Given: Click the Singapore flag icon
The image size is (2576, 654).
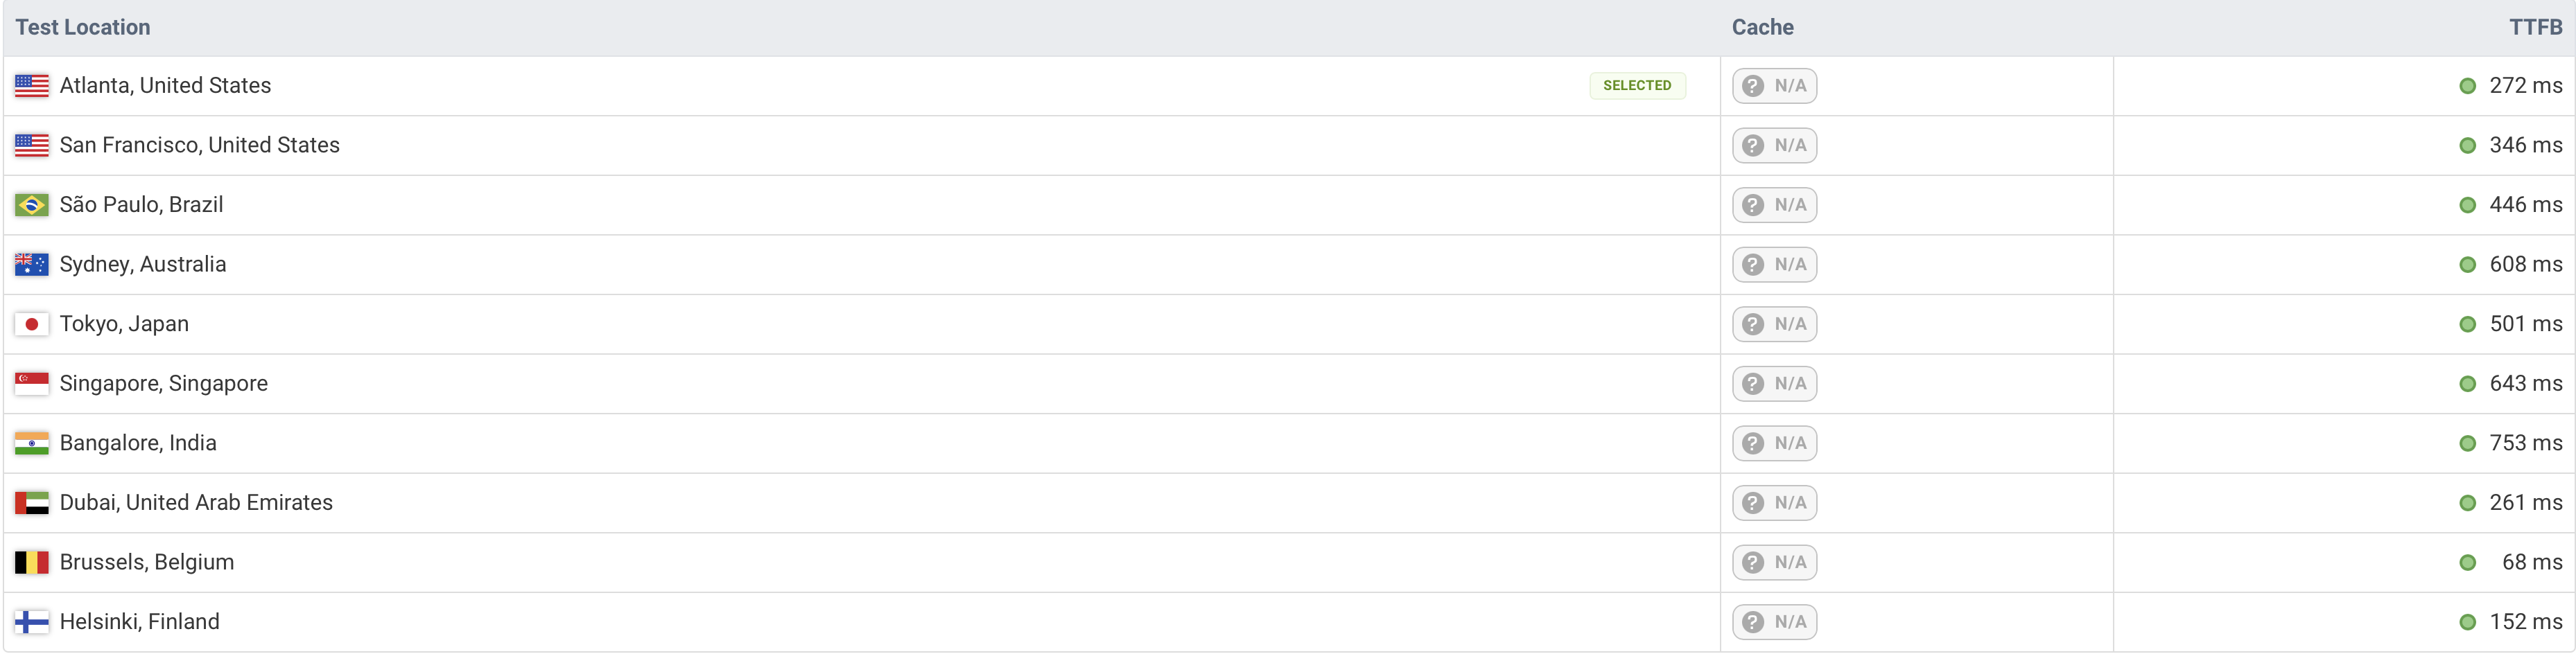Looking at the screenshot, I should point(31,384).
